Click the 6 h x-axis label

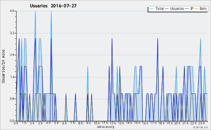click(x=64, y=123)
